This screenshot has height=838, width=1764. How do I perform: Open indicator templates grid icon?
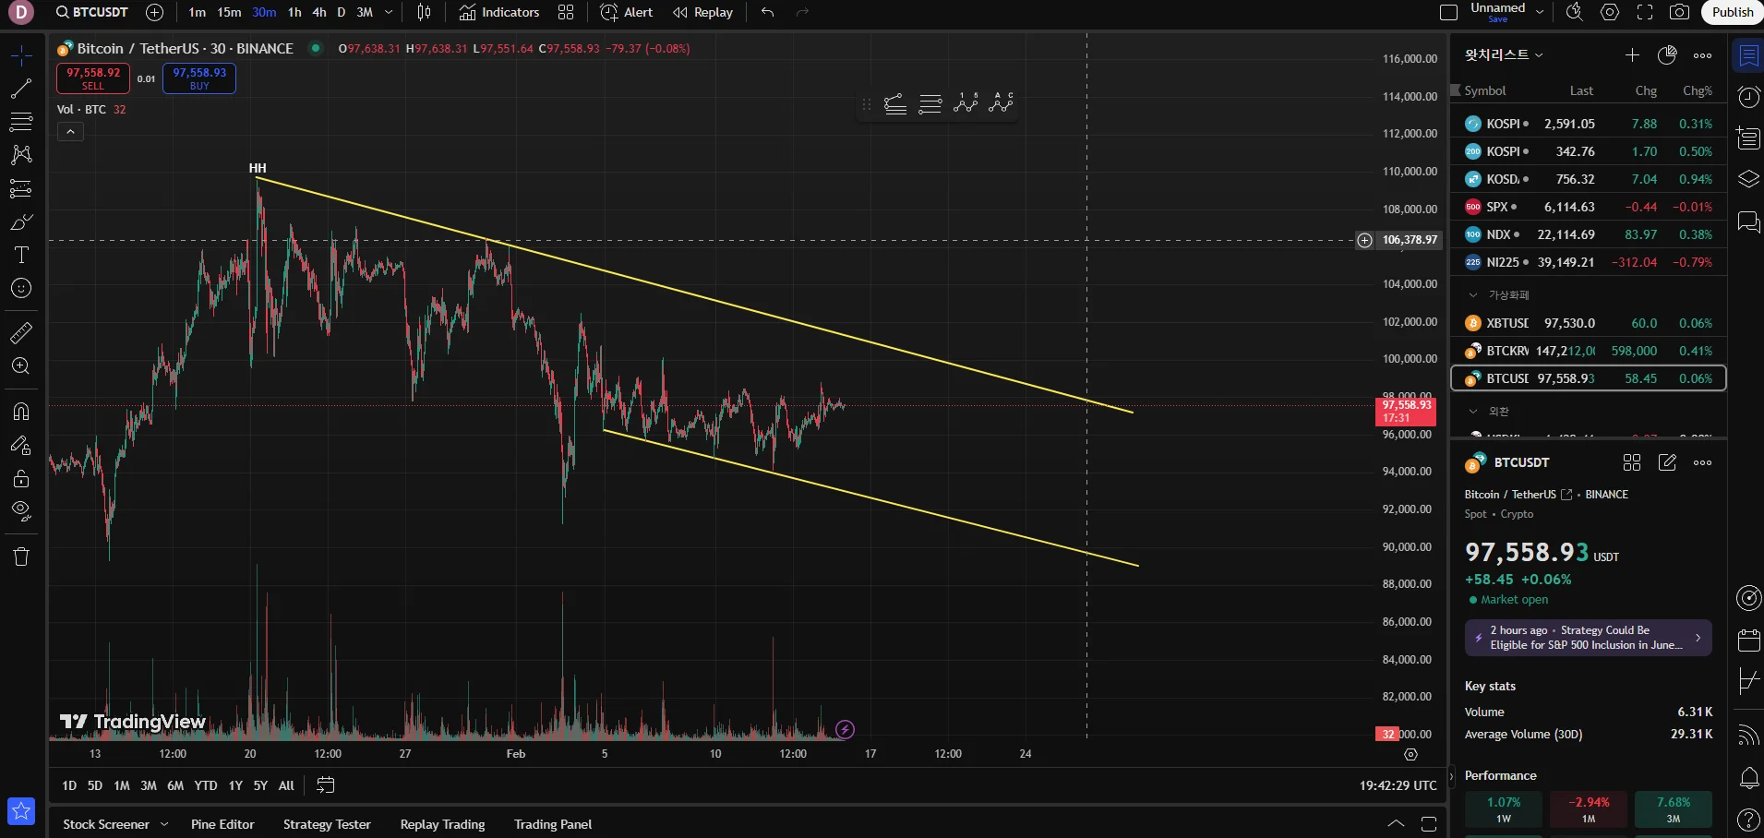[x=566, y=13]
